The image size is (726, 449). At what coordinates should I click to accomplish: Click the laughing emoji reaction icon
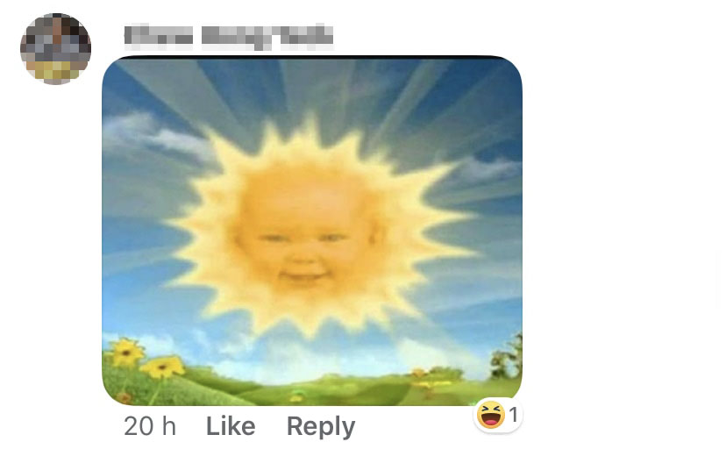491,415
